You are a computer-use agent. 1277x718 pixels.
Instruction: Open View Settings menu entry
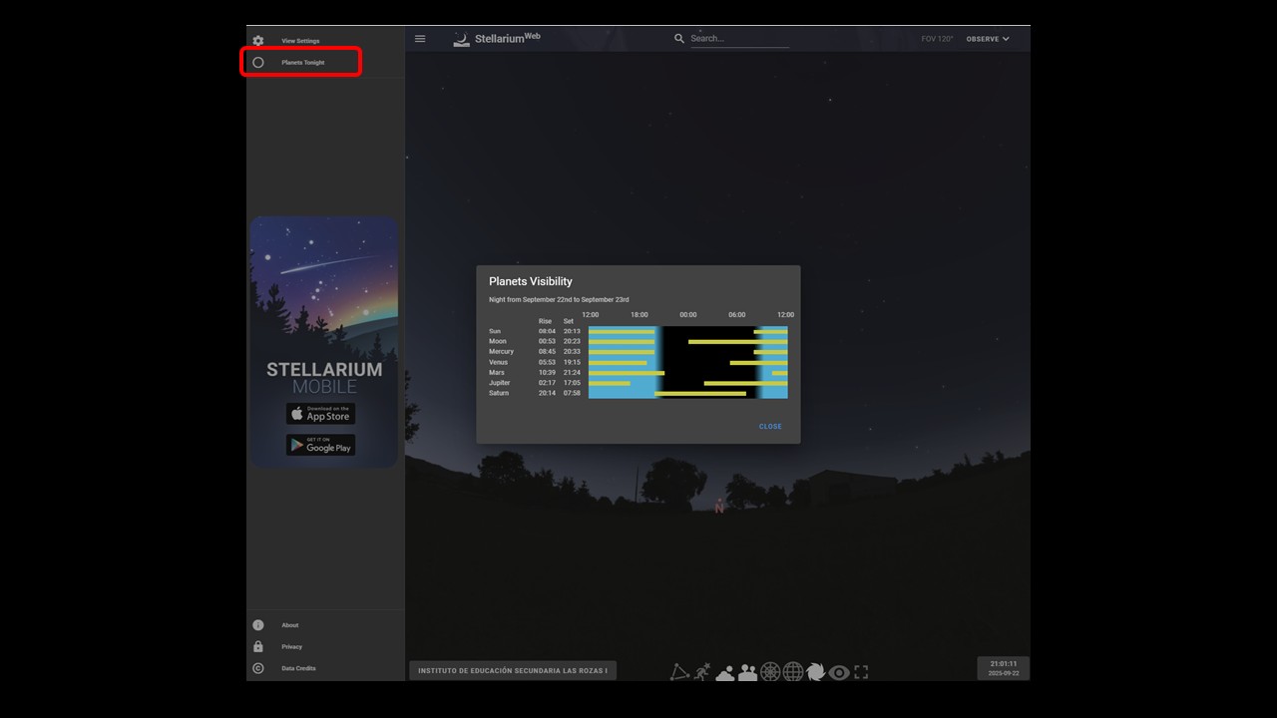tap(325, 41)
